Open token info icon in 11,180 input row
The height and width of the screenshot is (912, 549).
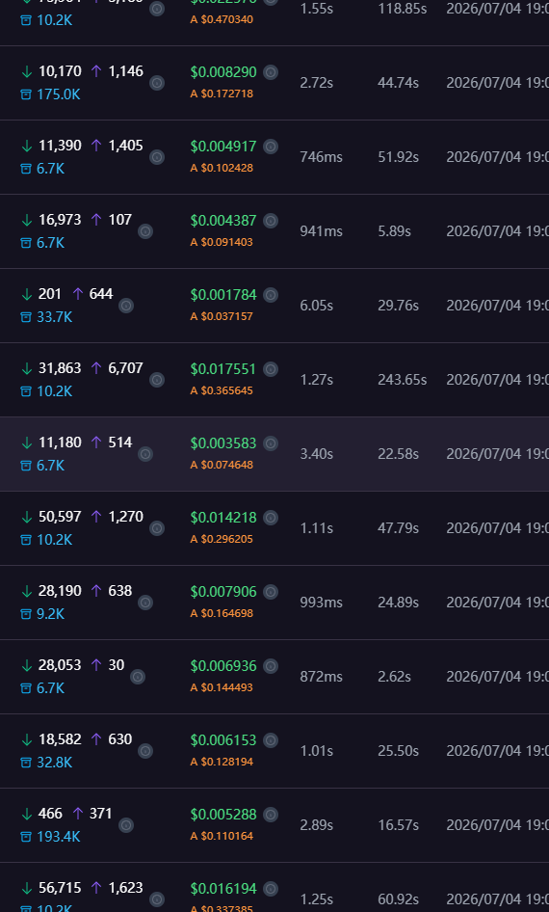[145, 454]
